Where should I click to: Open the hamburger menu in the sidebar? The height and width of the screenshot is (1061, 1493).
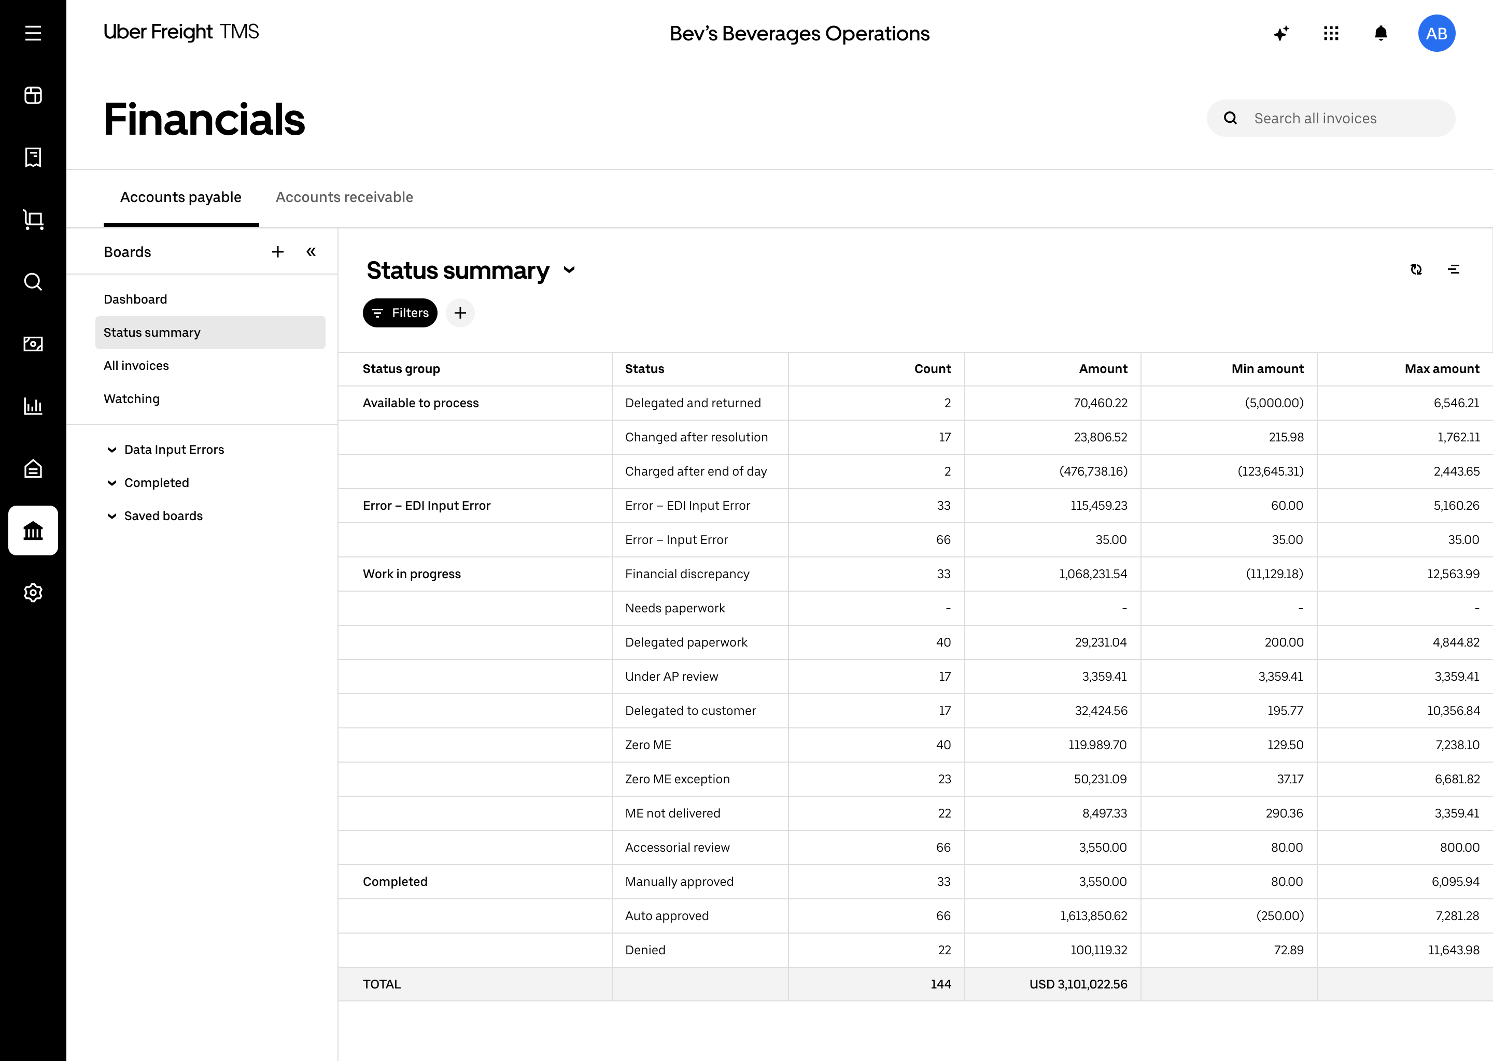33,33
